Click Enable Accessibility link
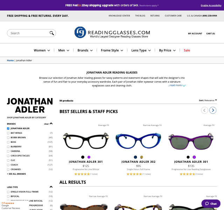The width and height of the screenshot is (224, 210). coord(211,6)
